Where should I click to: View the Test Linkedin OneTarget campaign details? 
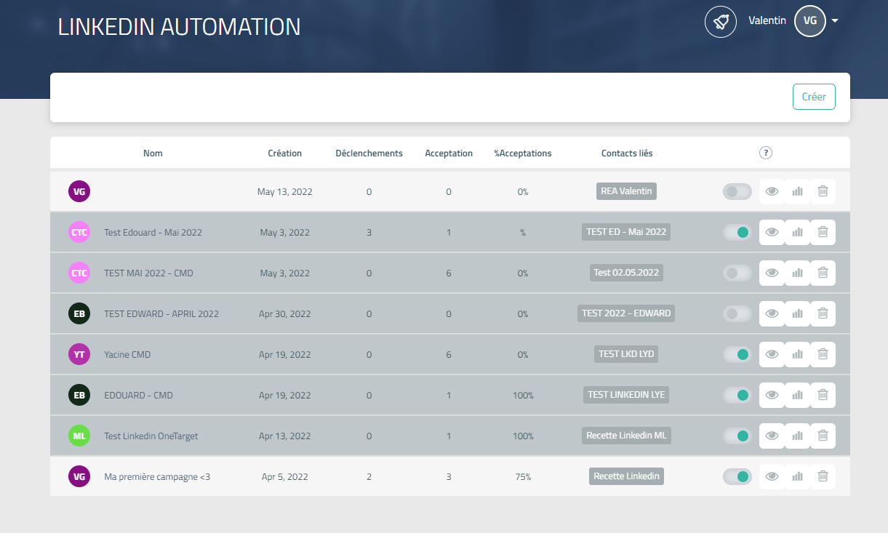pyautogui.click(x=772, y=436)
